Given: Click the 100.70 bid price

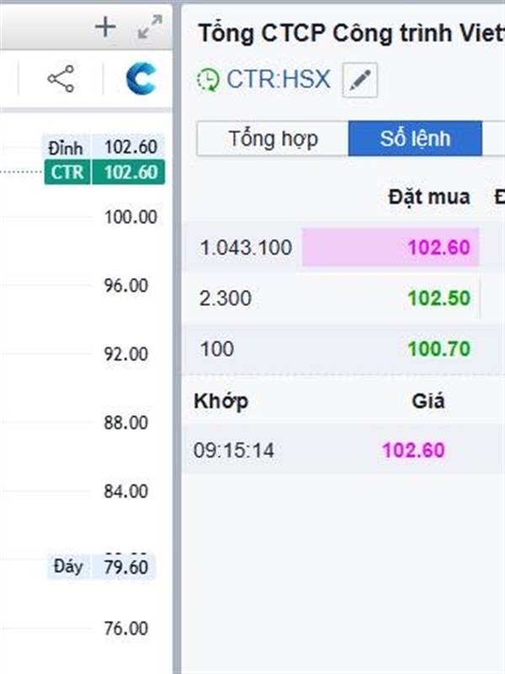Looking at the screenshot, I should pos(439,349).
